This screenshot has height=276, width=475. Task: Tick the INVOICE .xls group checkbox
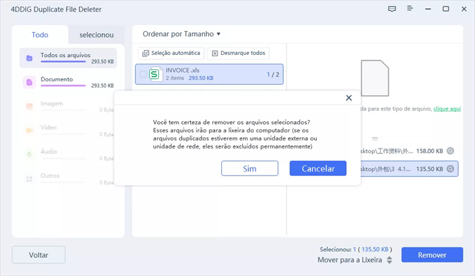click(143, 74)
